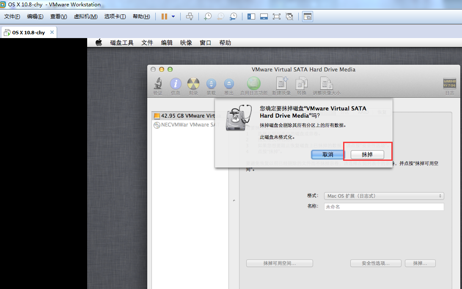Click the sidebar divider handle

234,201
